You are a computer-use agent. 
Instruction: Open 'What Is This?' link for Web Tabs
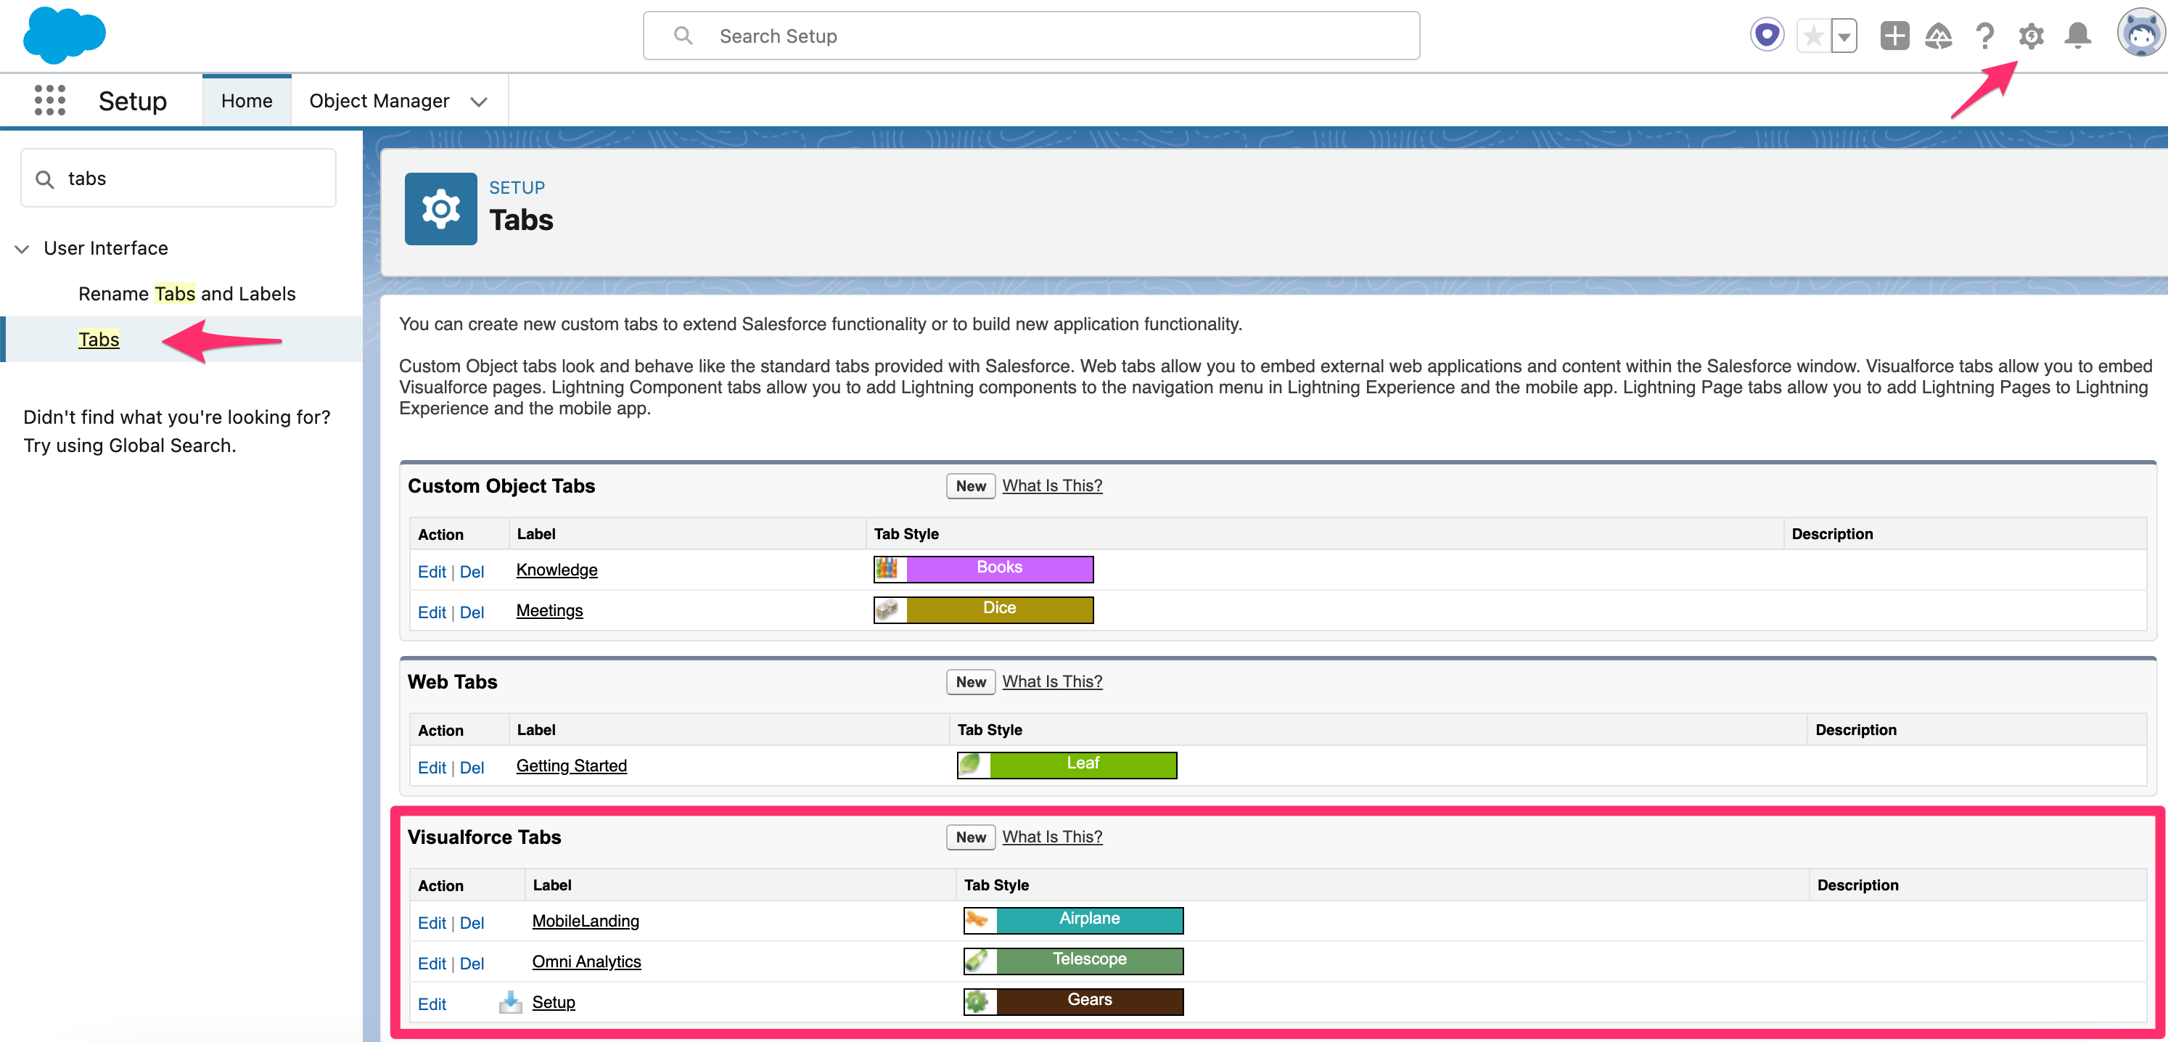(x=1051, y=682)
